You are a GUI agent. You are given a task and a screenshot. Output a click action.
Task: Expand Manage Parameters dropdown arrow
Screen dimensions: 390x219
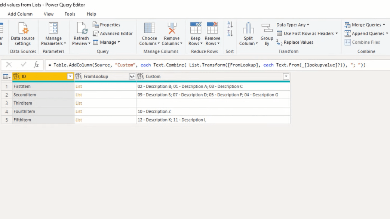click(x=65, y=43)
